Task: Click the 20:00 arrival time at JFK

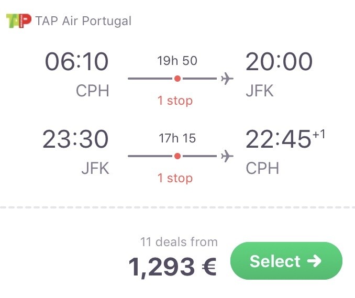Action: 279,61
